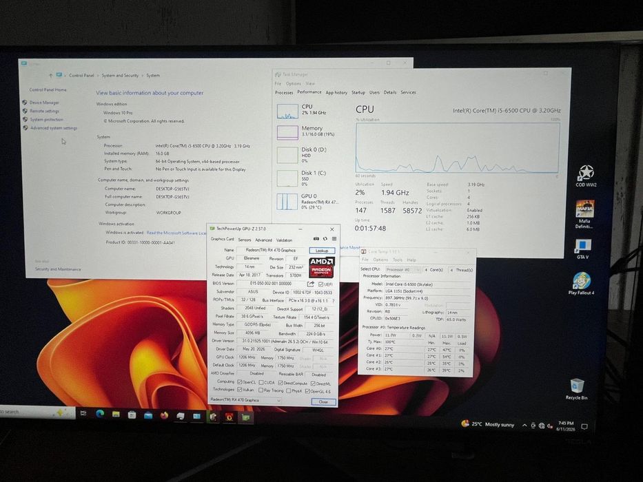
Task: Select Disk 0 (D:) in Task Manager sidebar
Action: pyautogui.click(x=307, y=155)
